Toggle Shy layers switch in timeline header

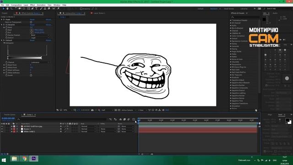pos(120,119)
